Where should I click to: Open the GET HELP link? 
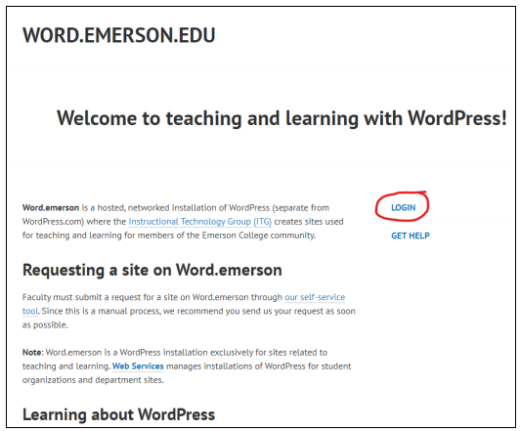point(411,236)
